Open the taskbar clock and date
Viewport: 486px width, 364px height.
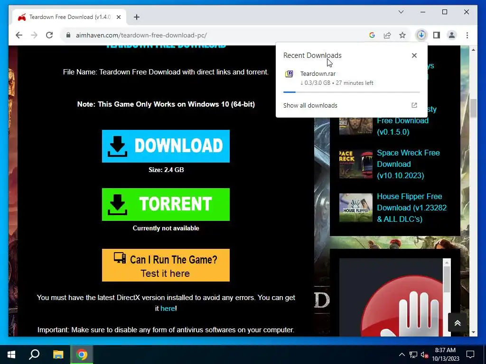pyautogui.click(x=445, y=355)
